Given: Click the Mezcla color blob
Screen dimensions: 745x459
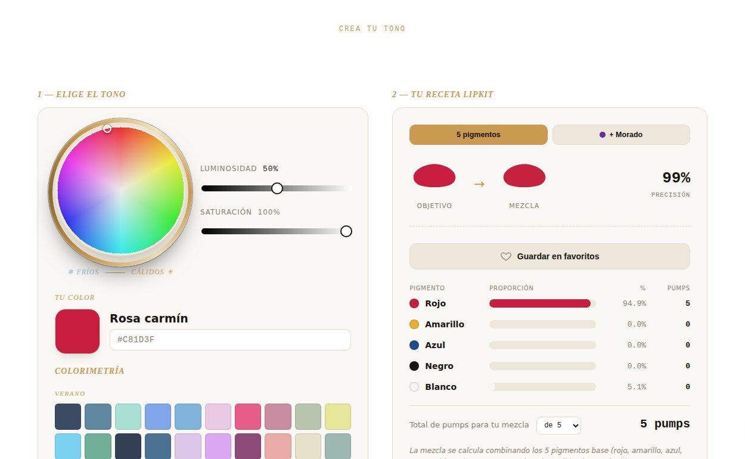Looking at the screenshot, I should (x=524, y=176).
